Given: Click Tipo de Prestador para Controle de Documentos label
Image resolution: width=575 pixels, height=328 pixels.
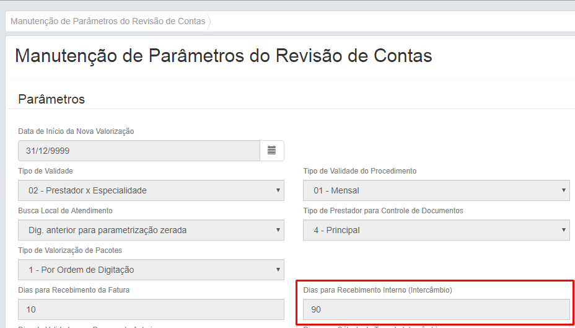Looking at the screenshot, I should [383, 211].
